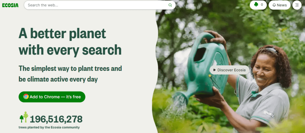Open the hamburger menu
The height and width of the screenshot is (133, 305).
pos(297,5)
